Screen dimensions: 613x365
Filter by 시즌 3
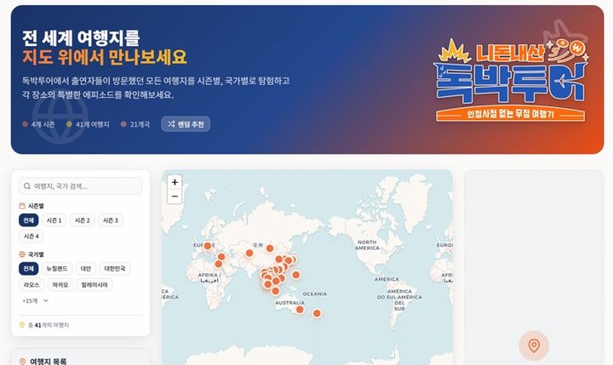point(111,220)
